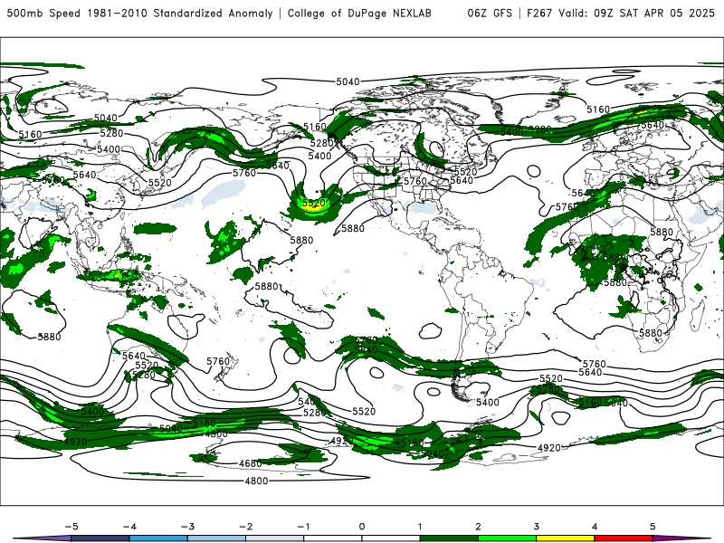Click the "-4" colorbar tick label

point(129,527)
